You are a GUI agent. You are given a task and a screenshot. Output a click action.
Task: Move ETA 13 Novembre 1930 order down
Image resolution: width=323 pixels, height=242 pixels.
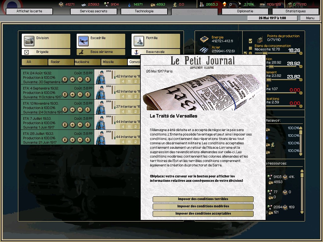click(x=73, y=109)
